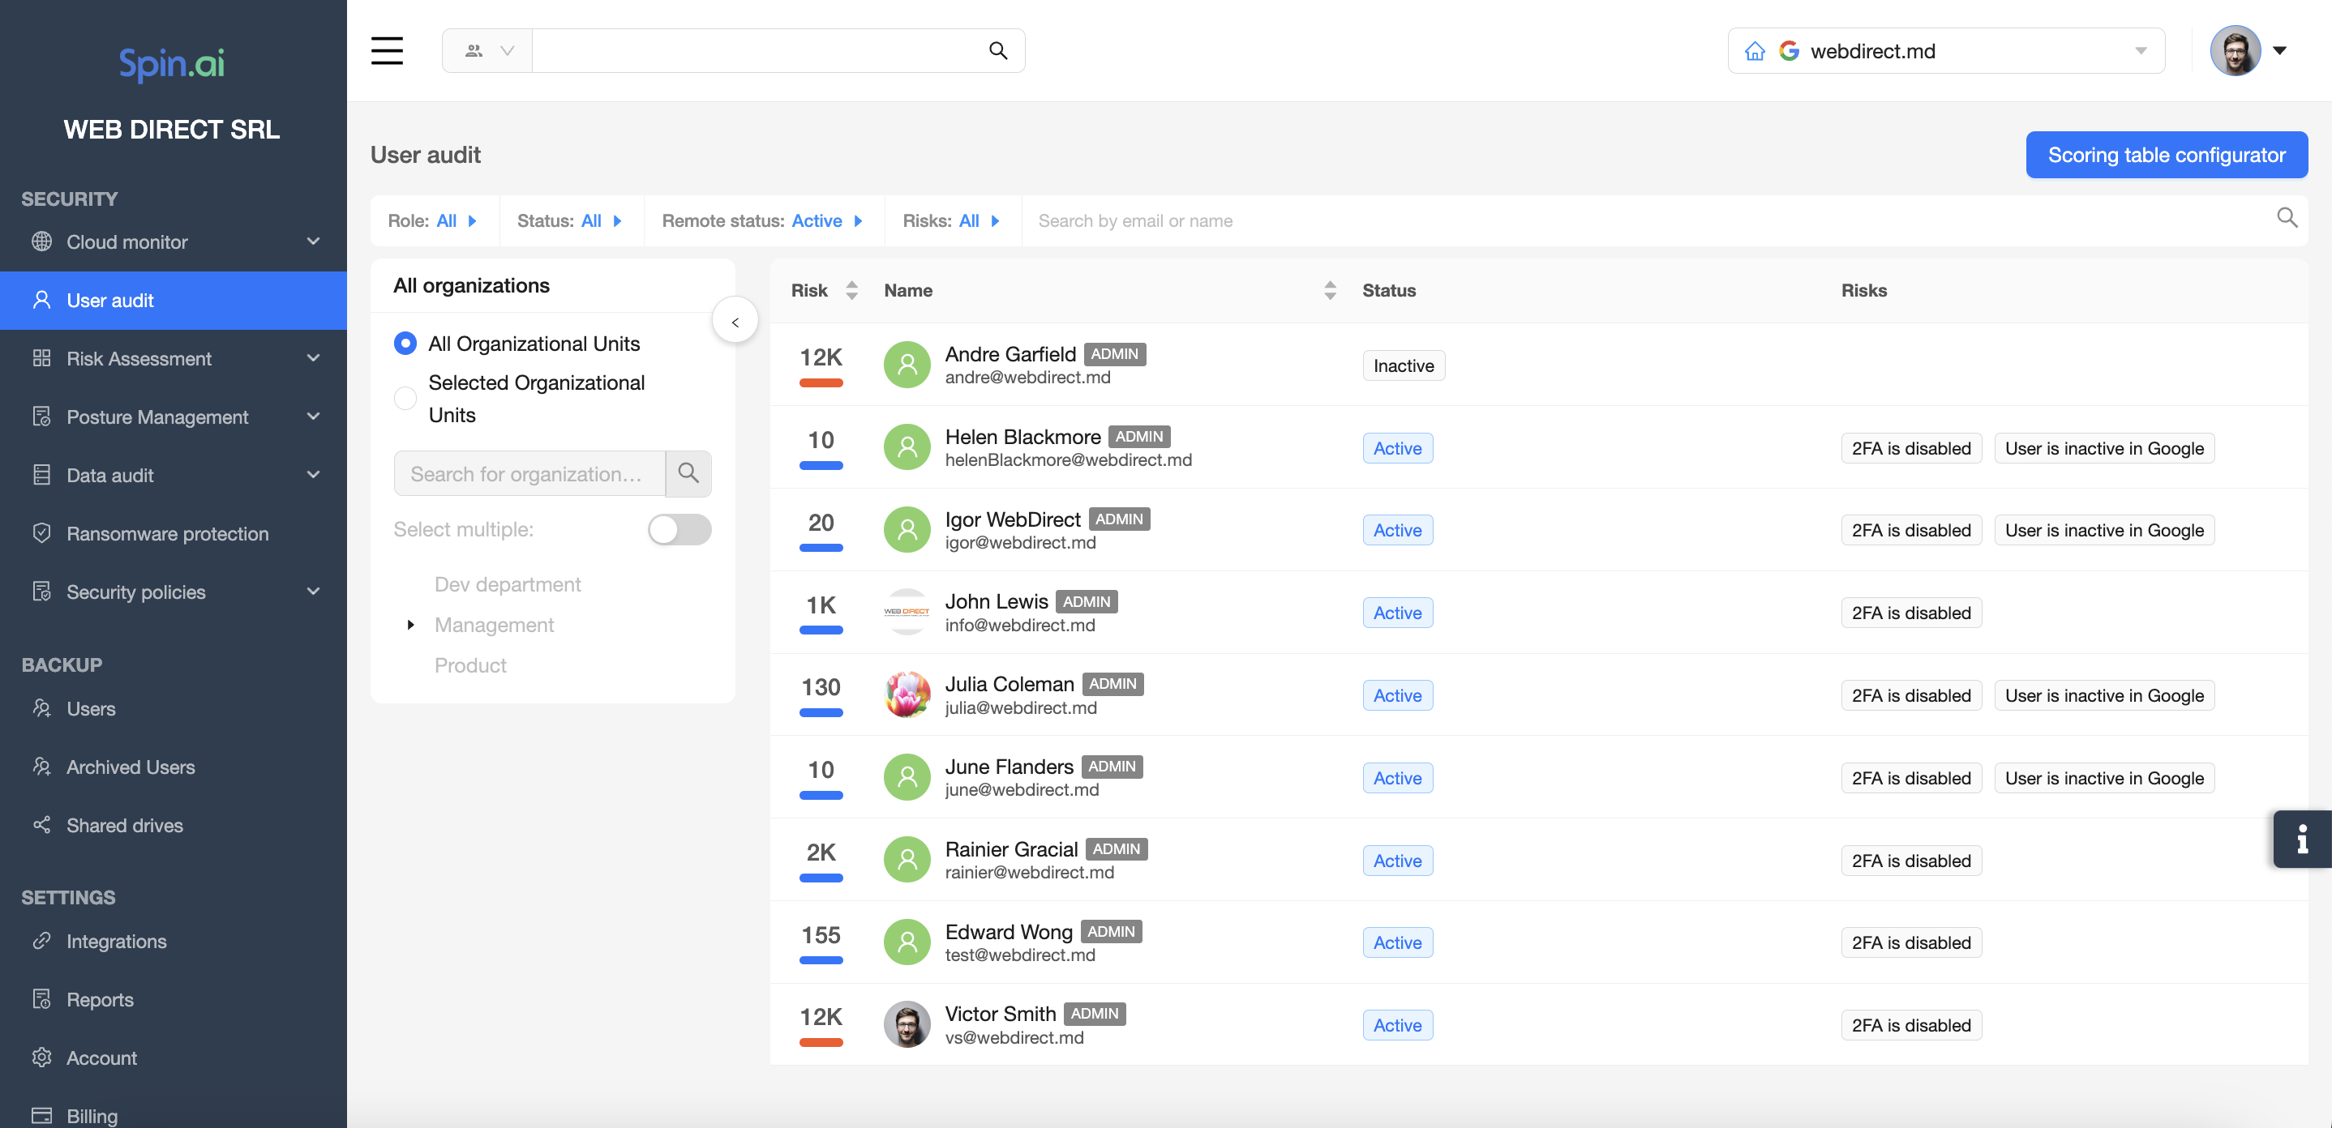The height and width of the screenshot is (1128, 2332).
Task: Collapse the organizations panel with arrow
Action: 734,321
